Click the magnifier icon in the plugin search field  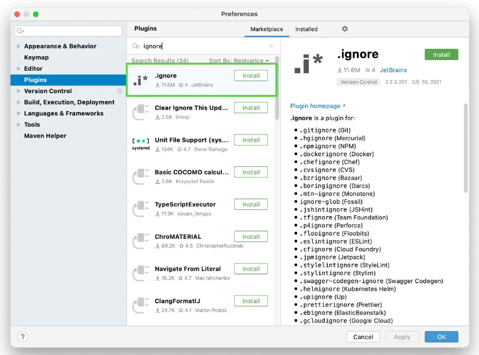coord(136,46)
